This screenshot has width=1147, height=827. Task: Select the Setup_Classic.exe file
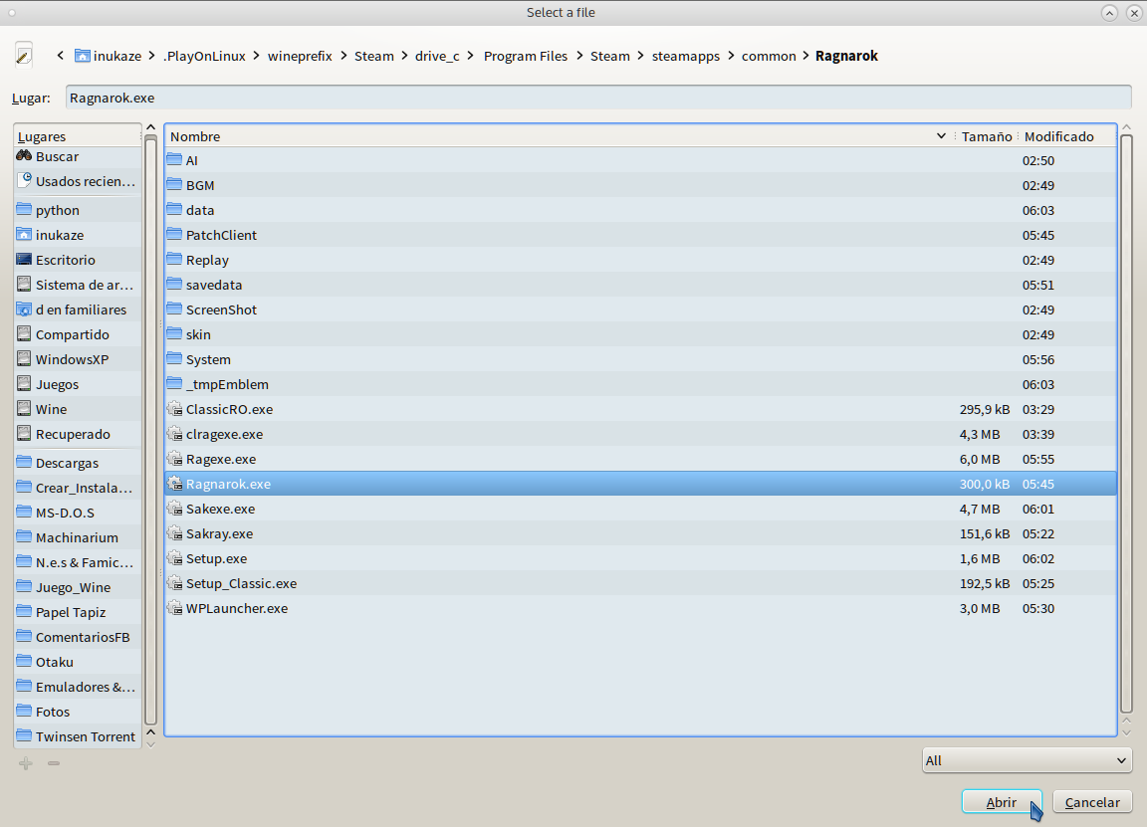coord(640,583)
